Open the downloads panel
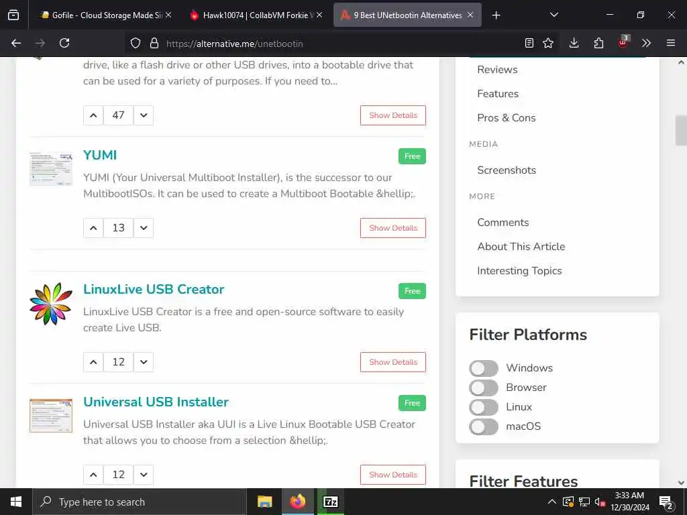Viewport: 687px width, 515px height. (x=574, y=43)
